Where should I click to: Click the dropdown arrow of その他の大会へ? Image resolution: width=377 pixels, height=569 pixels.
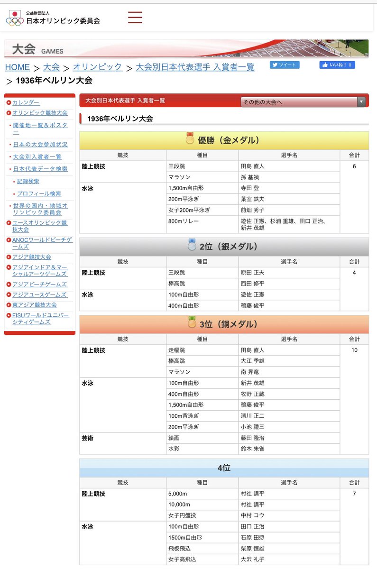click(x=361, y=101)
